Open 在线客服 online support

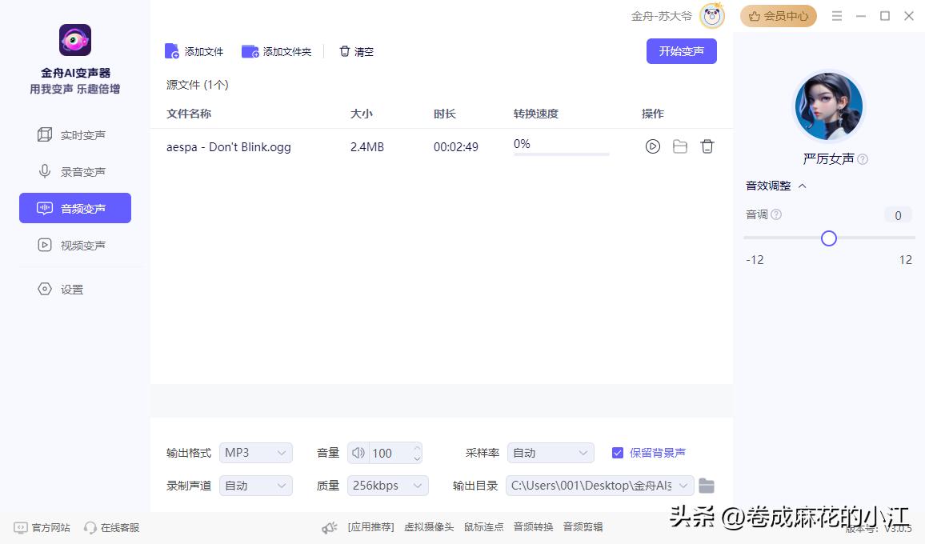click(x=112, y=527)
